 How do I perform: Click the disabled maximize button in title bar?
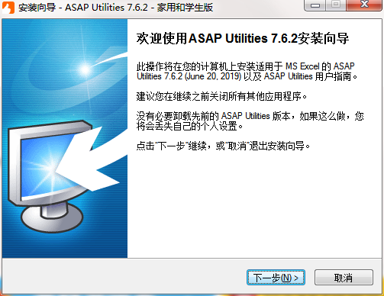pos(336,5)
